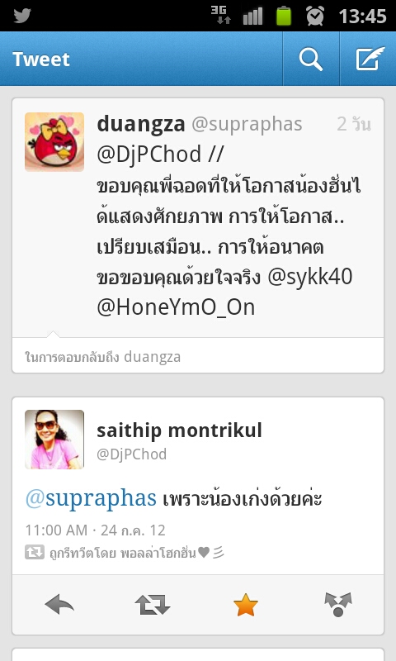Viewport: 396px width, 661px height.
Task: Click the @supraphas mention link
Action: (91, 498)
